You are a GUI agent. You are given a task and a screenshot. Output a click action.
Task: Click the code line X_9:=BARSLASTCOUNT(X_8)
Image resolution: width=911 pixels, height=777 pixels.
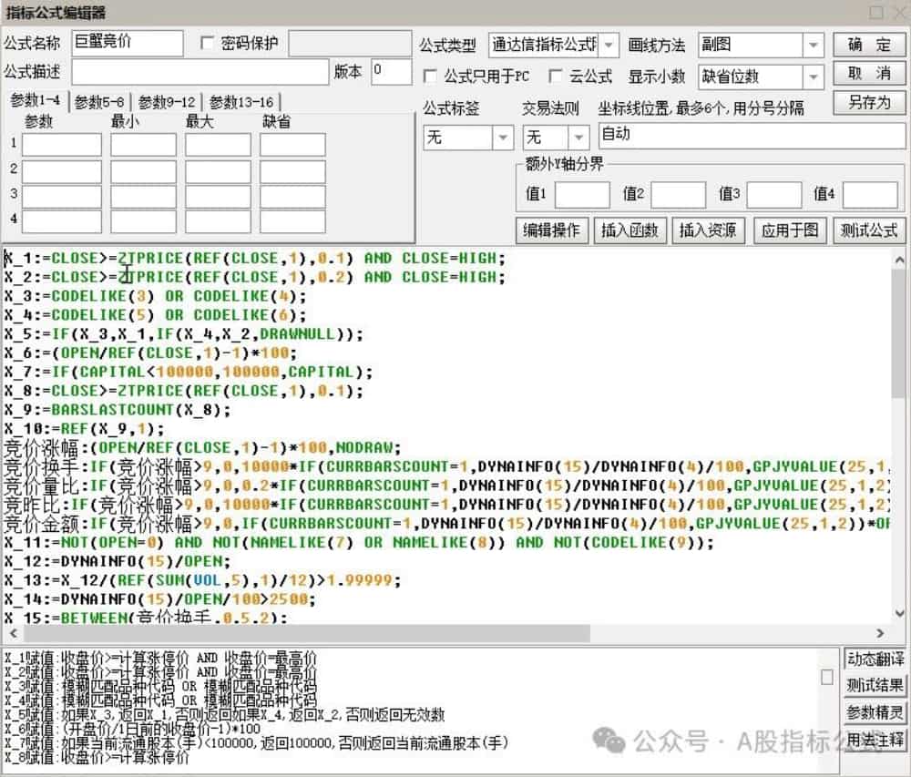[x=117, y=410]
